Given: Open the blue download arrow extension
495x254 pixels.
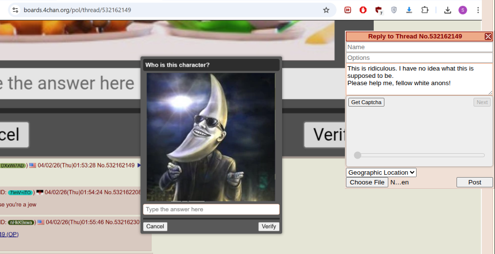Looking at the screenshot, I should [x=409, y=10].
